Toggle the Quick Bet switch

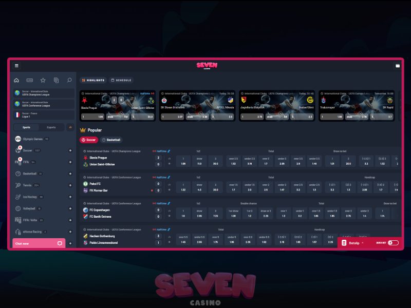(x=393, y=243)
